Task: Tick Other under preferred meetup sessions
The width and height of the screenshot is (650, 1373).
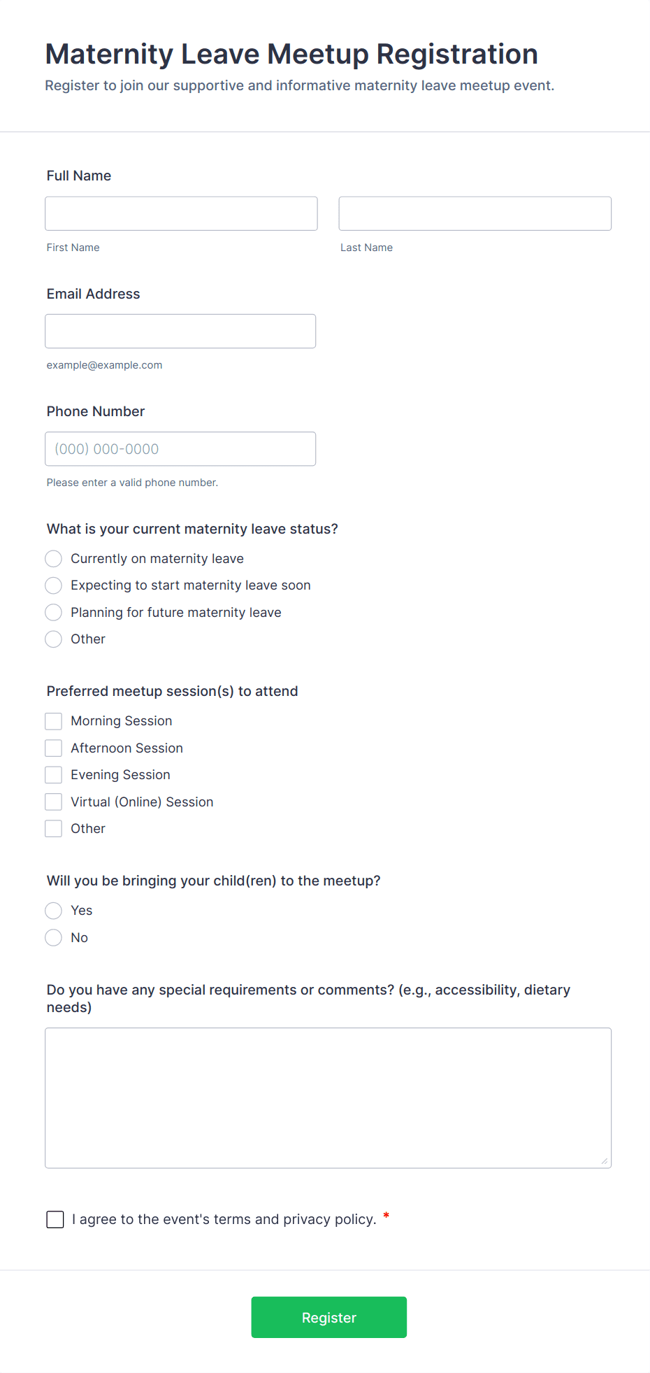Action: (54, 829)
